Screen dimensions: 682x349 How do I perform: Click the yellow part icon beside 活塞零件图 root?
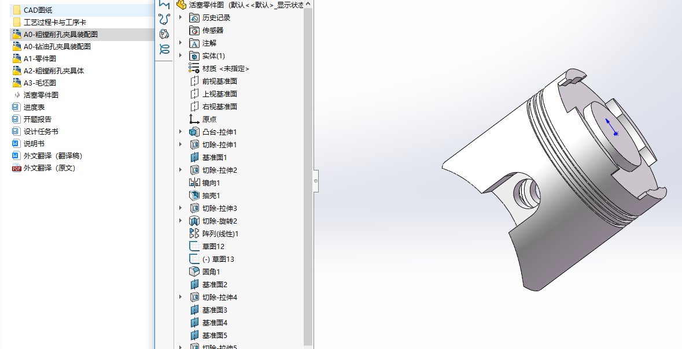(x=182, y=5)
